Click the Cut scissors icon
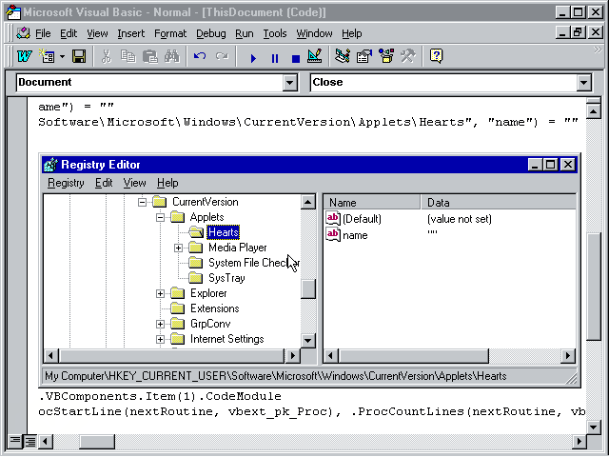Viewport: 609px width, 457px height. [x=106, y=57]
